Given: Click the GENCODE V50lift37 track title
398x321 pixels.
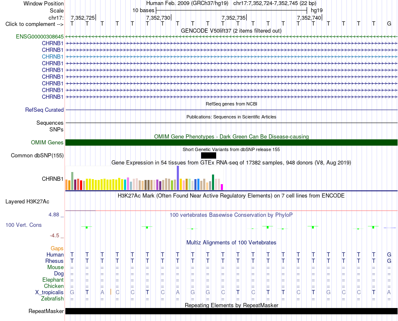Looking at the screenshot, I should coord(231,31).
